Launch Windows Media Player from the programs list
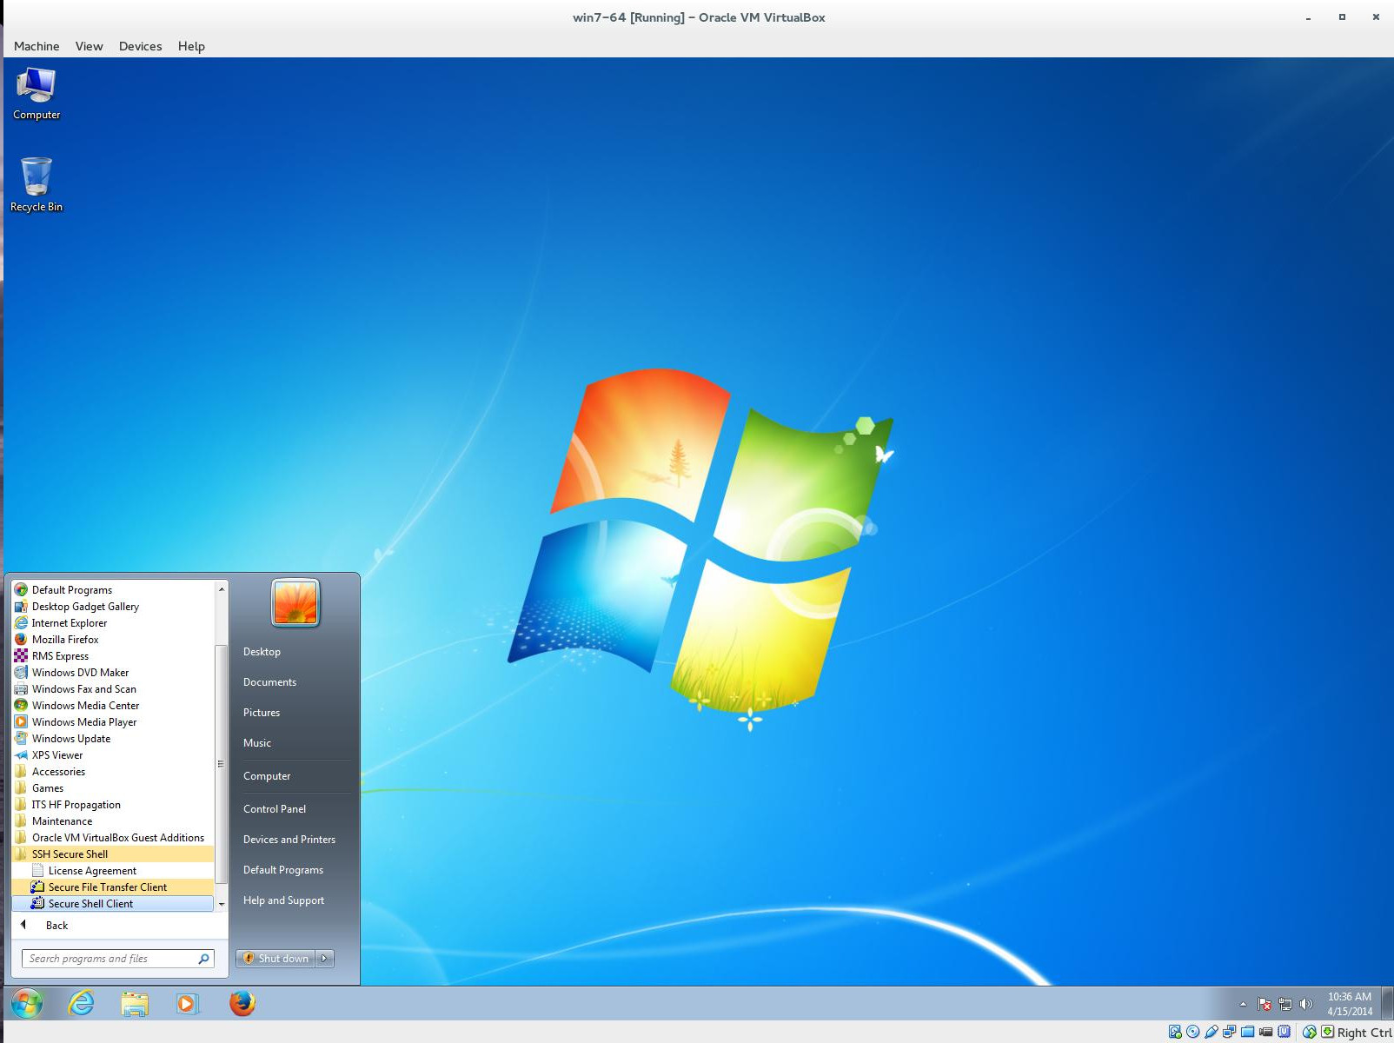The width and height of the screenshot is (1394, 1043). [x=112, y=721]
